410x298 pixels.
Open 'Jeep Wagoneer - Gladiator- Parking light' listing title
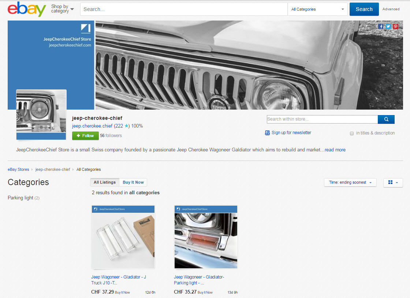[x=199, y=280]
